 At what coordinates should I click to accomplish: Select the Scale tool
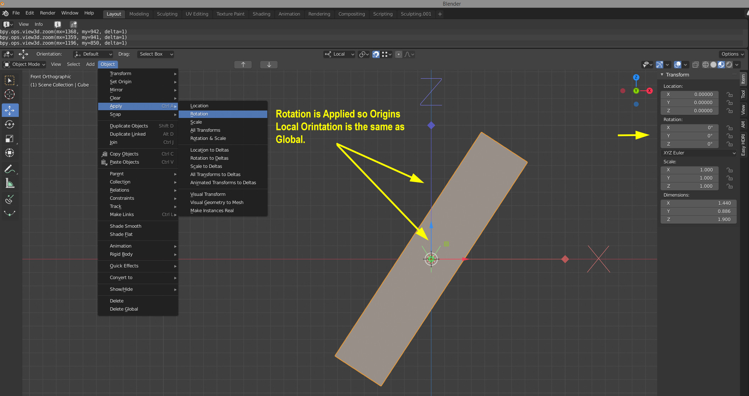pyautogui.click(x=10, y=138)
